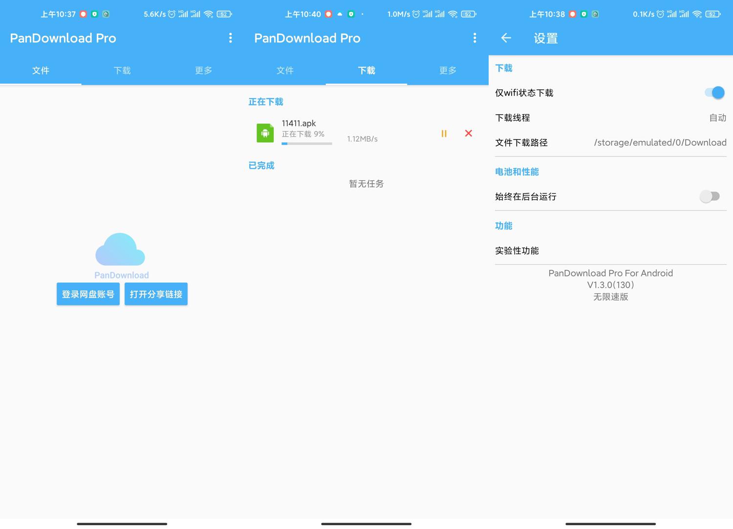Open the three-dot menu on the downloading screen
Image resolution: width=733 pixels, height=529 pixels.
(474, 38)
